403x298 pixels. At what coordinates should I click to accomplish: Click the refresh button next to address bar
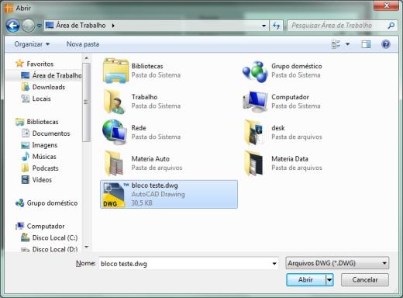pos(276,26)
